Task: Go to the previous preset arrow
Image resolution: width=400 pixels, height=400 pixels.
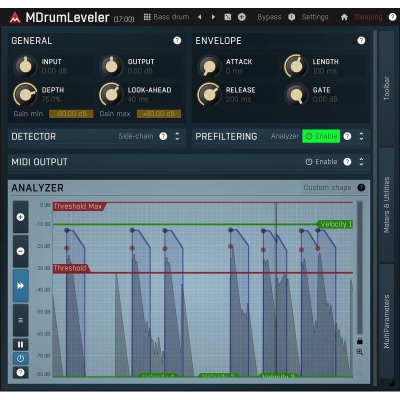Action: click(x=199, y=17)
